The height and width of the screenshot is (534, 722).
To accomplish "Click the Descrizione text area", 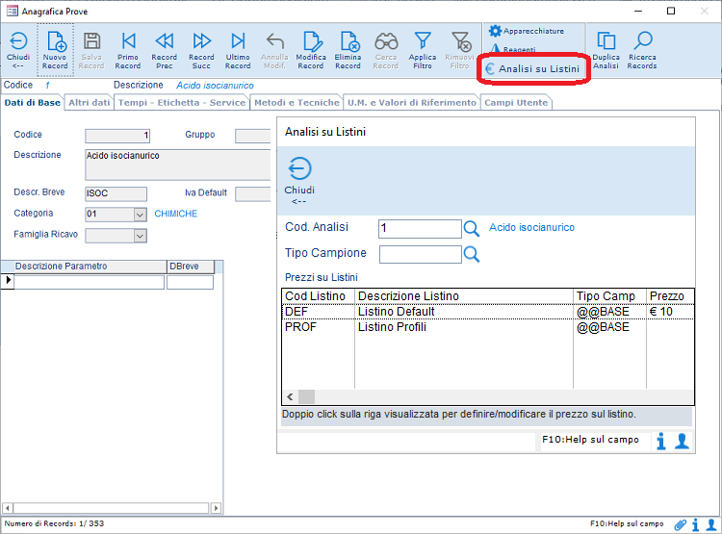I will pyautogui.click(x=178, y=165).
